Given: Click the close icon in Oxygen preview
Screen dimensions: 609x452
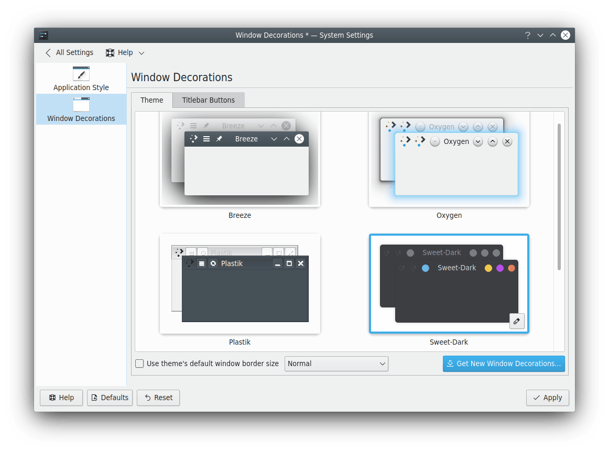Looking at the screenshot, I should pos(507,141).
